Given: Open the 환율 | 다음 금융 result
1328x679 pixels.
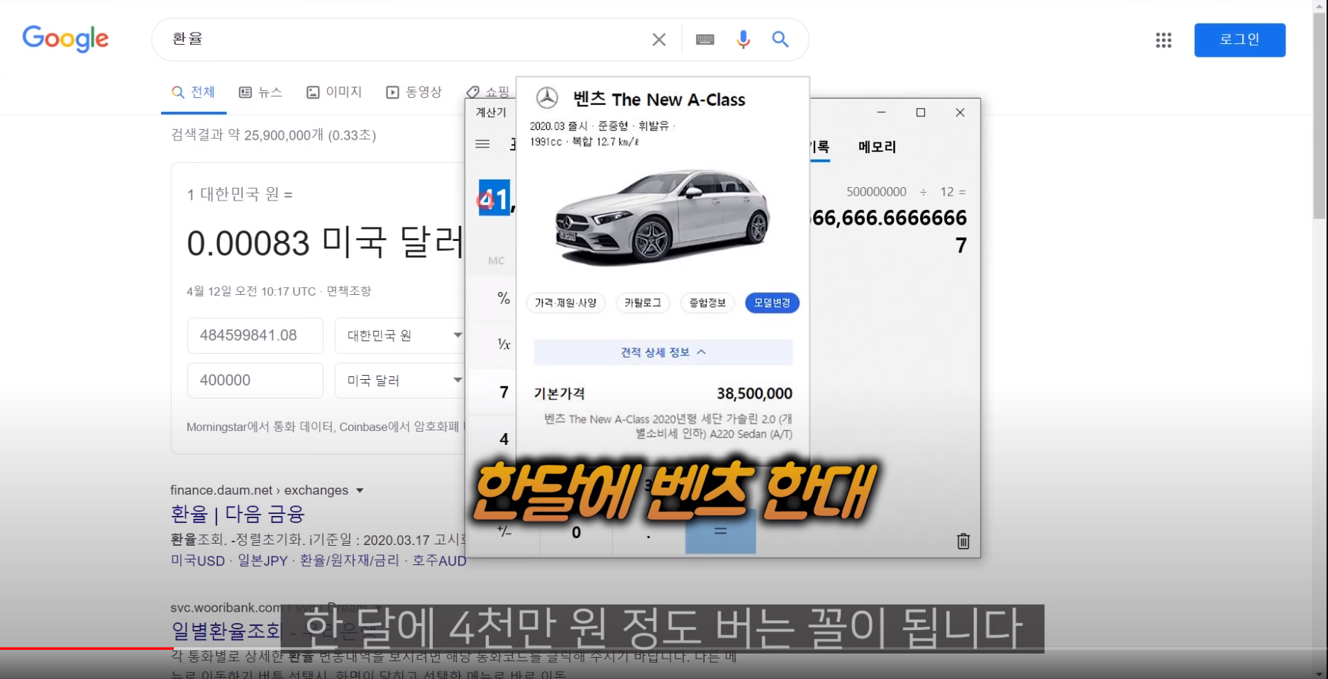Looking at the screenshot, I should (238, 514).
